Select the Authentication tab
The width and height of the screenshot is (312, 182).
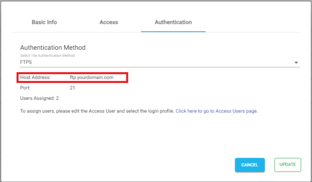pyautogui.click(x=173, y=22)
